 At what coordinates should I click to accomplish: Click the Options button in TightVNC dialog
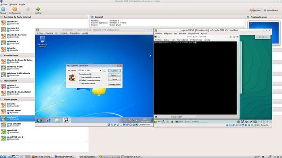[x=115, y=75]
